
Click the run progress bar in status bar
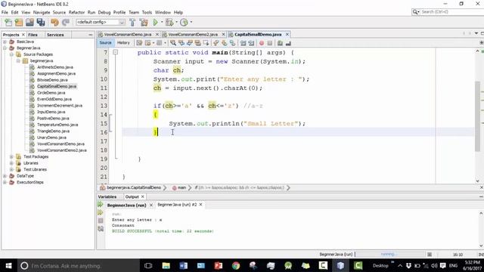[x=390, y=255]
